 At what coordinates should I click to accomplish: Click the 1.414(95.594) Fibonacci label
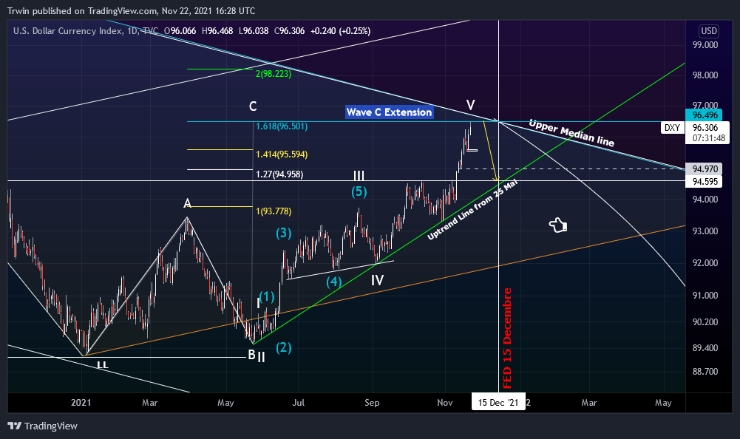tap(282, 154)
